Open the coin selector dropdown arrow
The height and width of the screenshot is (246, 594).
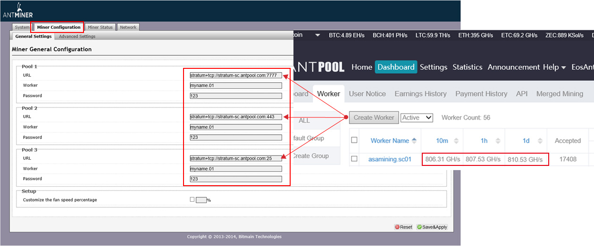tap(318, 35)
